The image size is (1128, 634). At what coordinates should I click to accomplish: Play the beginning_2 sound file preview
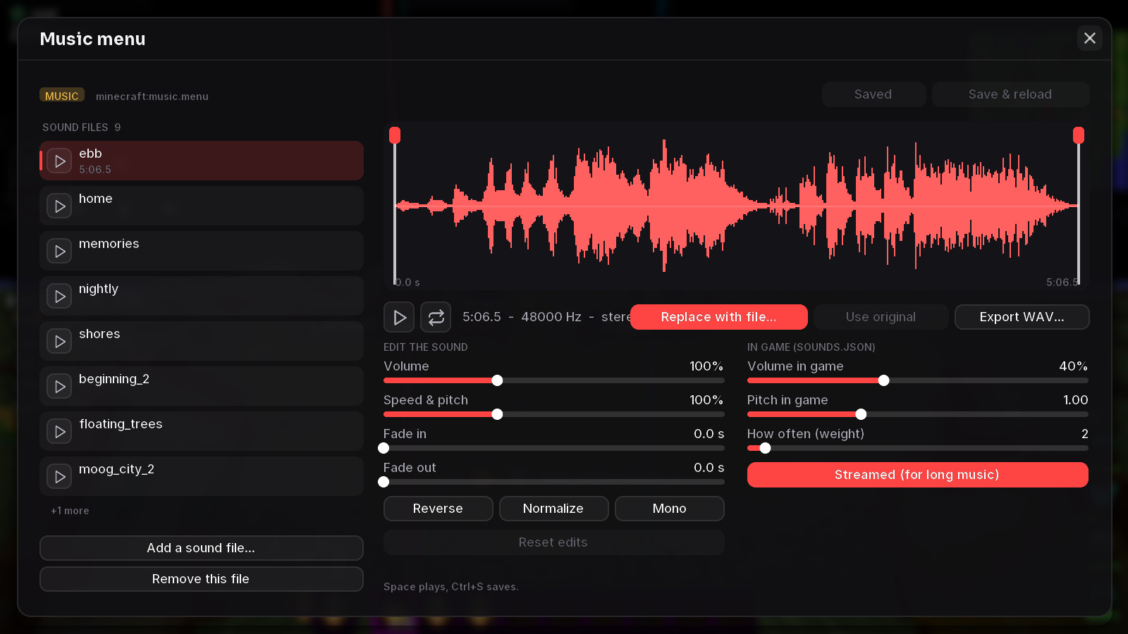point(59,387)
